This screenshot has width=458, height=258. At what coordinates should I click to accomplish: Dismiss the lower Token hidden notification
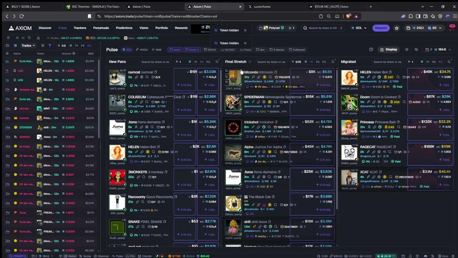245,43
